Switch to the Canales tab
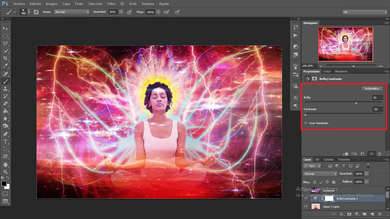The height and width of the screenshot is (219, 390). click(x=328, y=159)
